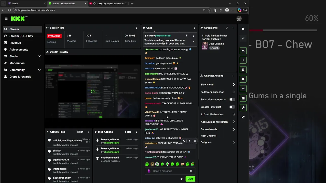Insert the first green emote in the emote row
The height and width of the screenshot is (183, 326).
tap(147, 164)
